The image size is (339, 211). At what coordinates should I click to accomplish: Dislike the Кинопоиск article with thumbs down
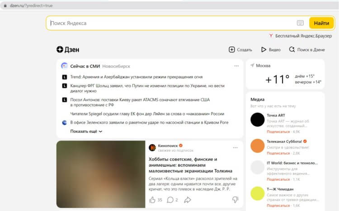pos(235,200)
